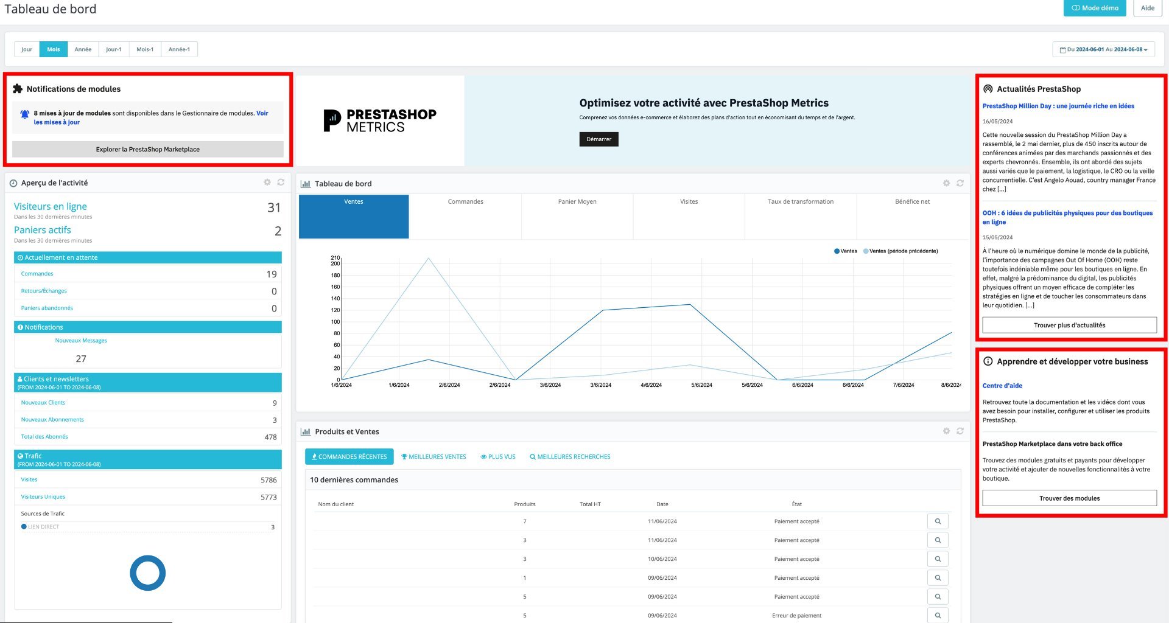Open Paniers abandonnés link
Viewport: 1169px width, 623px height.
coord(47,308)
